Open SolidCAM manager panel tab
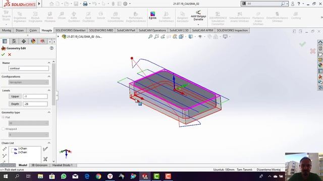323x181 pixels. [x=42, y=41]
